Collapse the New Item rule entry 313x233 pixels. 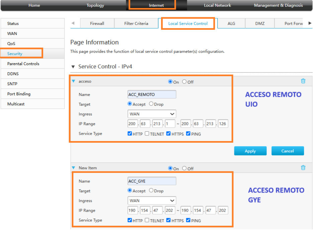pos(73,168)
